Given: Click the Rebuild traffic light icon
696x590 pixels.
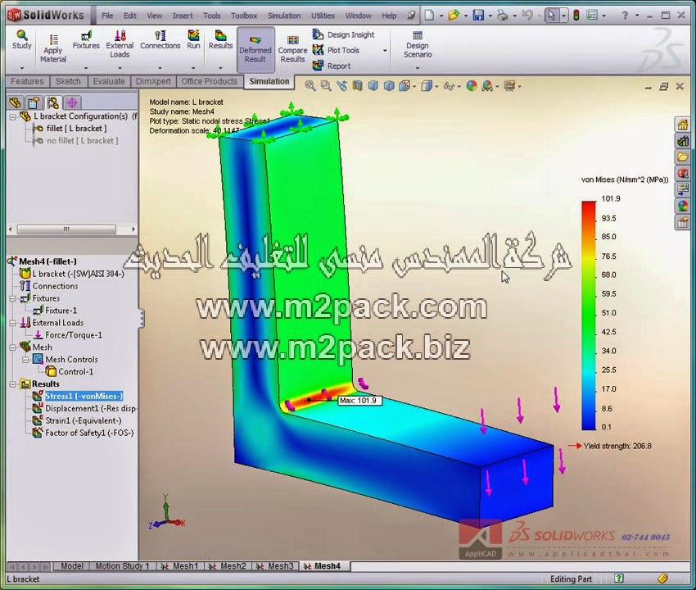Looking at the screenshot, I should 576,15.
